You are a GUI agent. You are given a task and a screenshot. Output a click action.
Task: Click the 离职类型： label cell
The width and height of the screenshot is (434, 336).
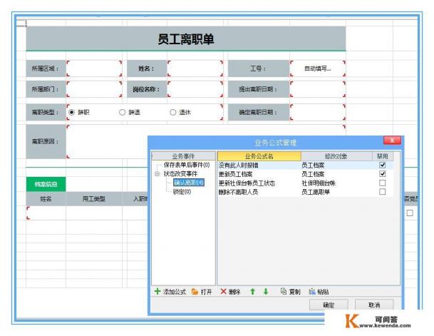46,112
